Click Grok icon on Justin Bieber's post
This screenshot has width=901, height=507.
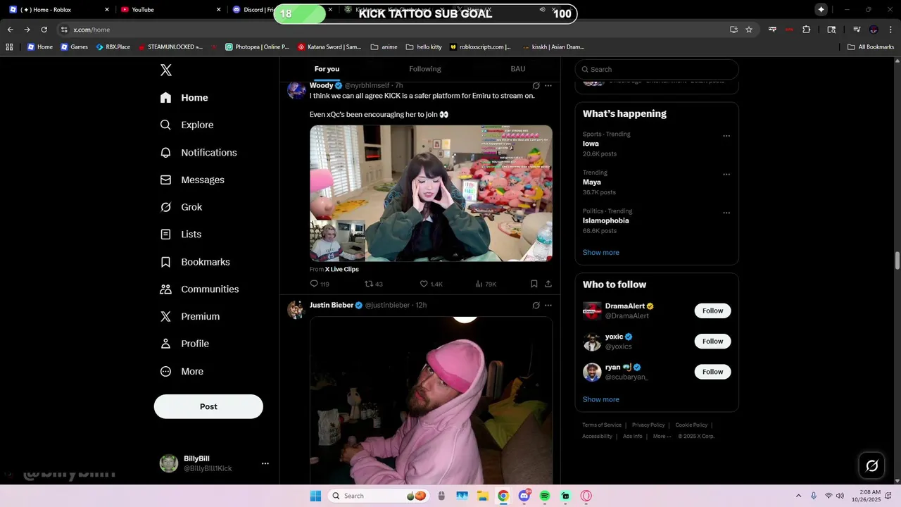536,306
